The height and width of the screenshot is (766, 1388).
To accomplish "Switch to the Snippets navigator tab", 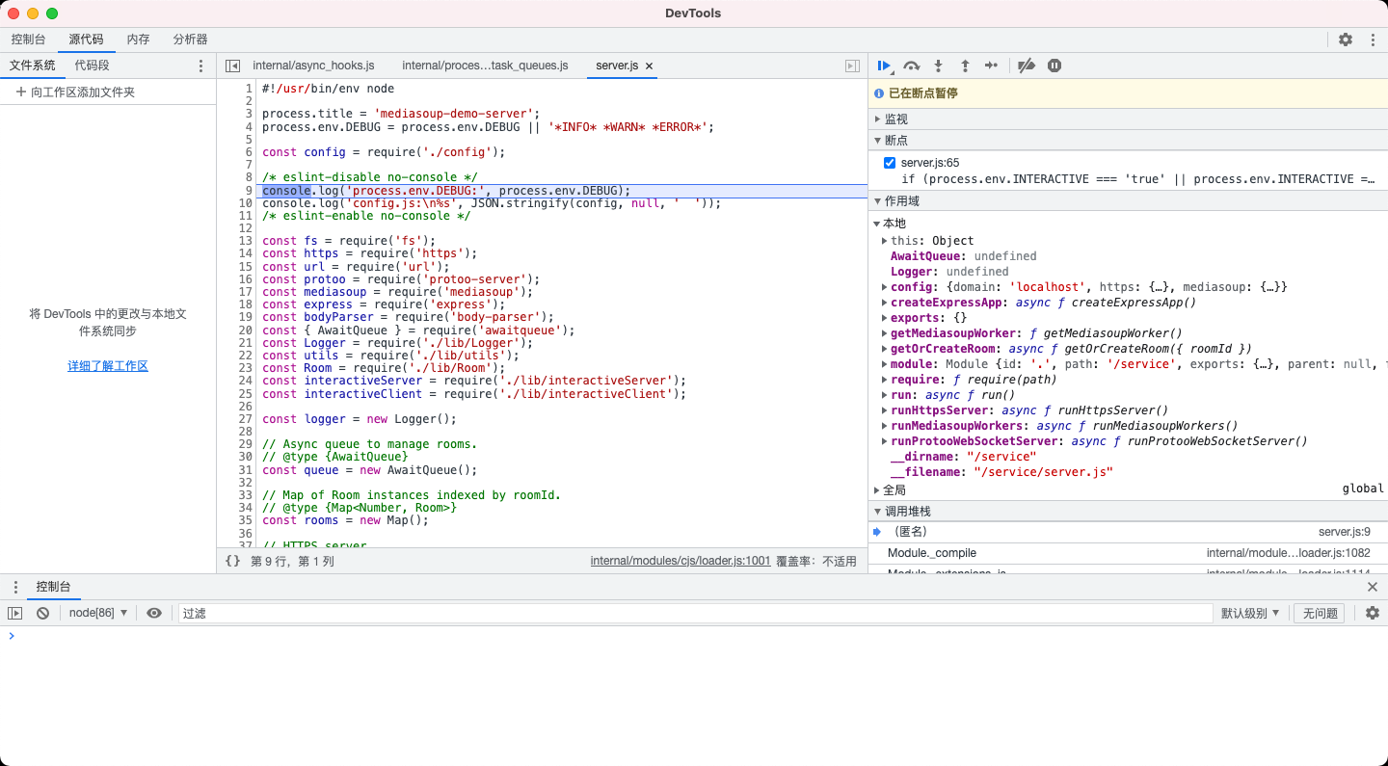I will click(93, 66).
